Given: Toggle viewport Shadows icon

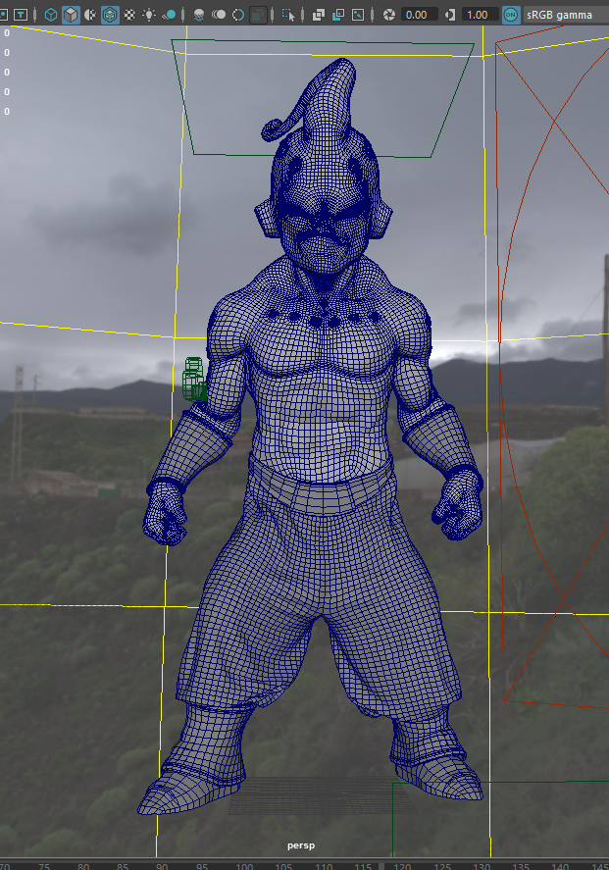Looking at the screenshot, I should 169,15.
